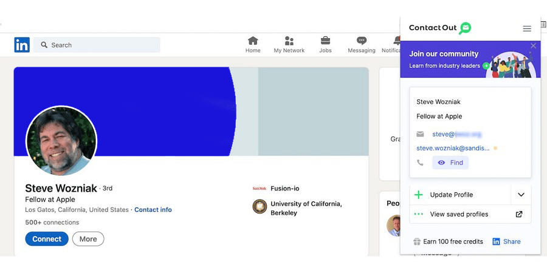This screenshot has height=273, width=547.
Task: Open LinkedIn Messaging
Action: coord(362,45)
